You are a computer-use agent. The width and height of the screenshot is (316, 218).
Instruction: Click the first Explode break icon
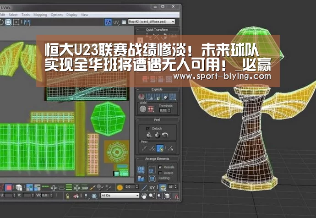141,97
